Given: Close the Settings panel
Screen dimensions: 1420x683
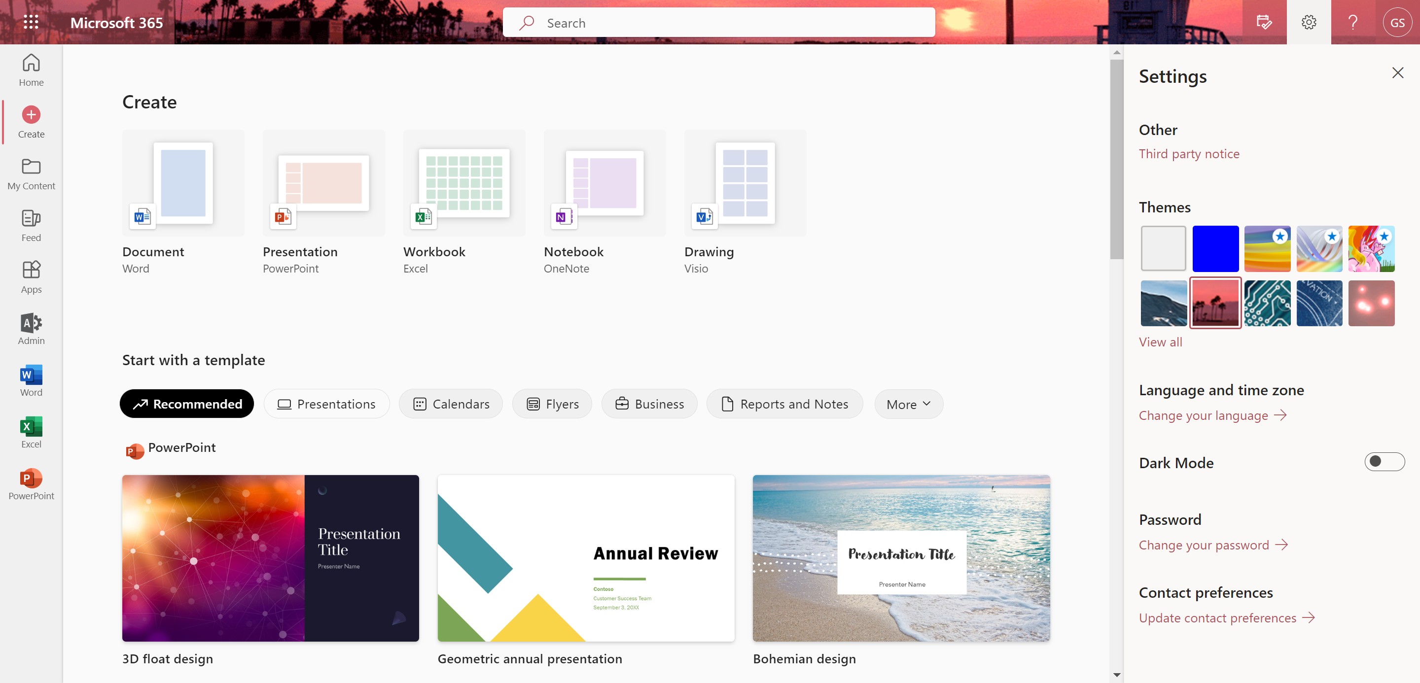Looking at the screenshot, I should [x=1397, y=73].
